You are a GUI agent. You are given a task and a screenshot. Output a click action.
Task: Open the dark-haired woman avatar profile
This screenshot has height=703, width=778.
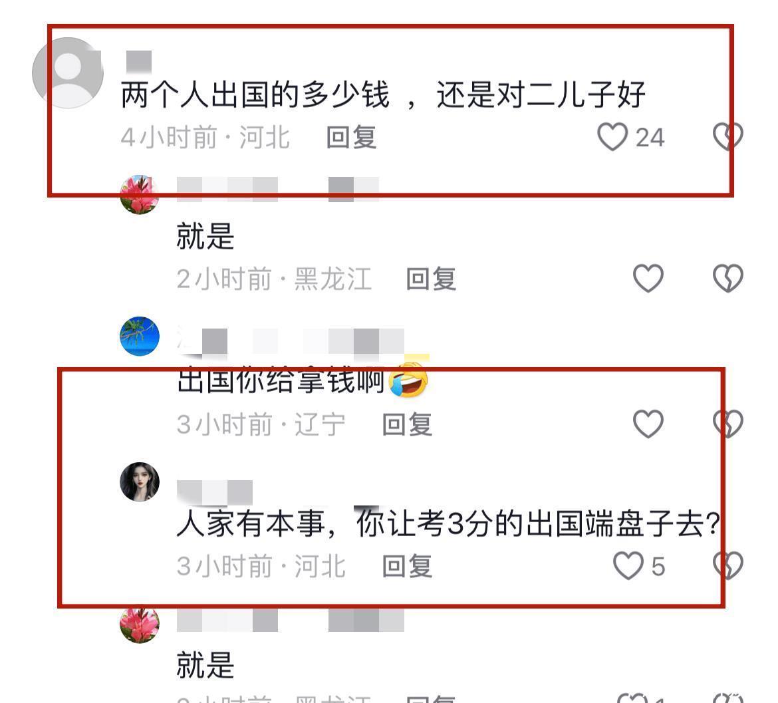140,482
